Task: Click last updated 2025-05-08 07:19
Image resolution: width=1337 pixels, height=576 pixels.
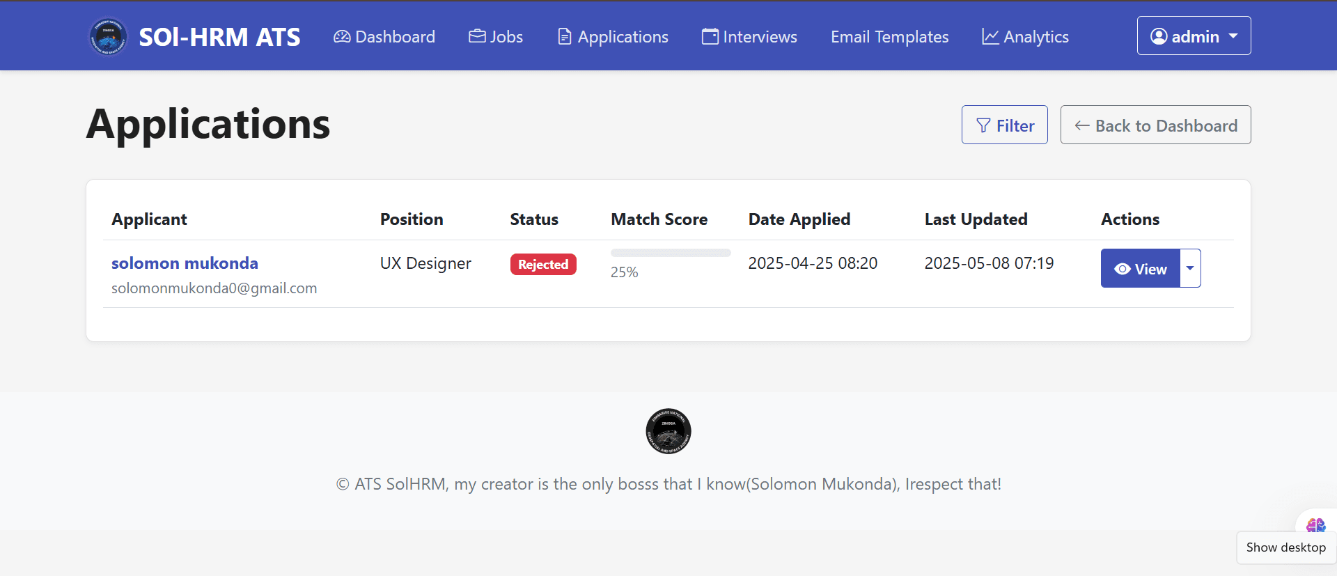Action: pyautogui.click(x=989, y=263)
